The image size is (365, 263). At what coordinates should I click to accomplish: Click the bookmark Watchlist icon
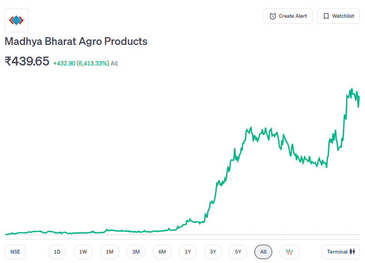point(326,16)
